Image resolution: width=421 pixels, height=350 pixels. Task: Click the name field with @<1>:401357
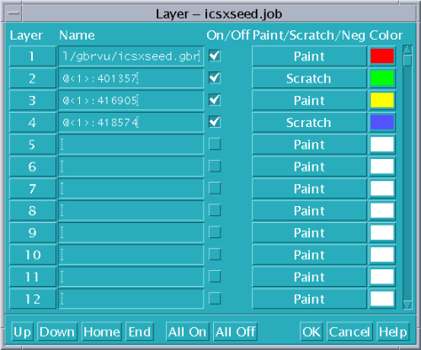(131, 78)
